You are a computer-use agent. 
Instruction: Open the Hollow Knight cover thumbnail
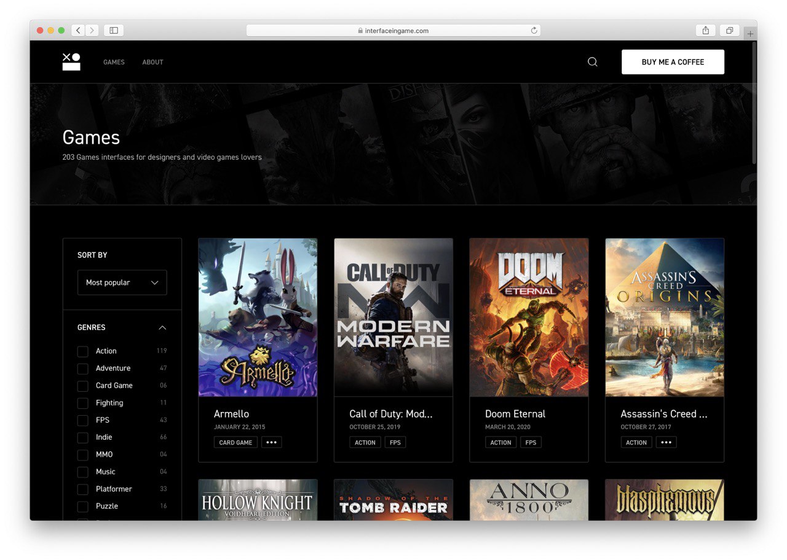258,500
